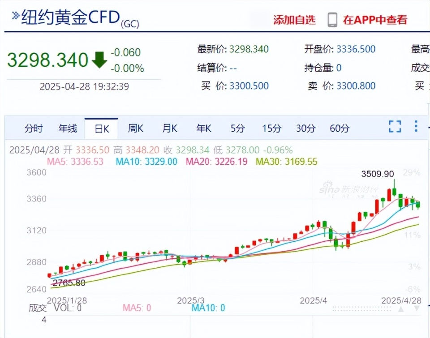Select the 60分 interval tab
The height and width of the screenshot is (338, 430).
pos(340,128)
